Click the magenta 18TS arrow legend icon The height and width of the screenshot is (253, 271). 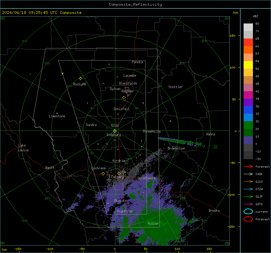pos(248,204)
